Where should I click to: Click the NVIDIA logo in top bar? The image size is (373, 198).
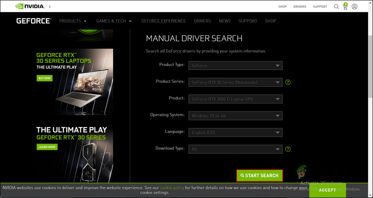coord(30,6)
